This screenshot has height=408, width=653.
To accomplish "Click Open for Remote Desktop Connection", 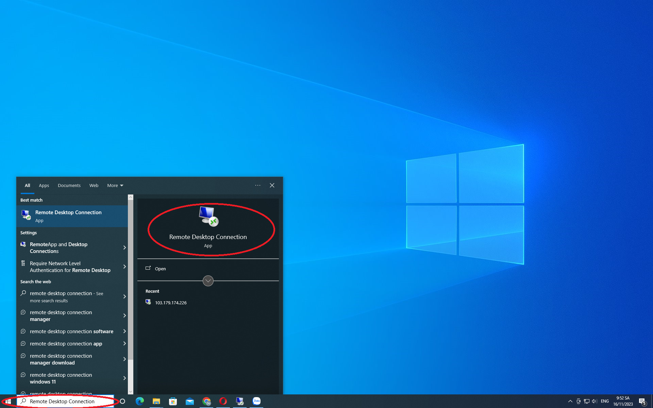I will click(x=160, y=269).
